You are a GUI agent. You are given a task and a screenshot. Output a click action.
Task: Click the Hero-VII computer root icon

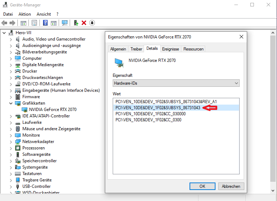(x=11, y=33)
